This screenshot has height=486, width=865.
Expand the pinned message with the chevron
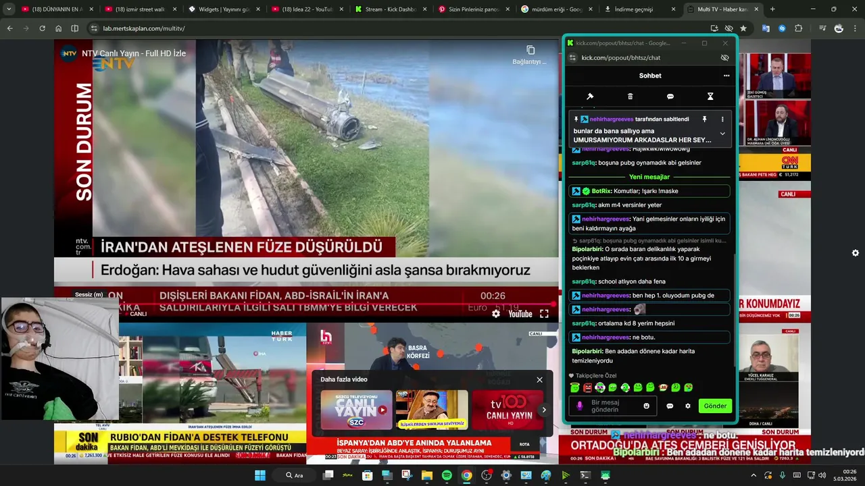(722, 134)
